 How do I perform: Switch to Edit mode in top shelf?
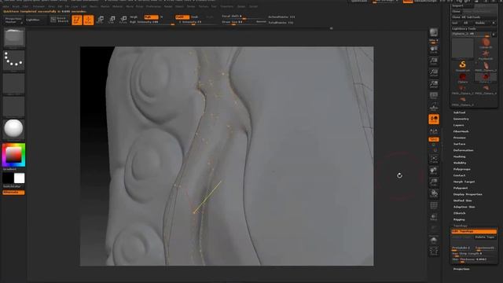pyautogui.click(x=77, y=20)
